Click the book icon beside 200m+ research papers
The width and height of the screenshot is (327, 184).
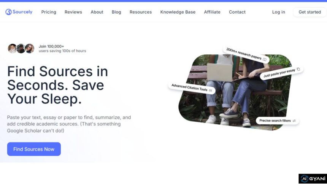[x=265, y=59]
